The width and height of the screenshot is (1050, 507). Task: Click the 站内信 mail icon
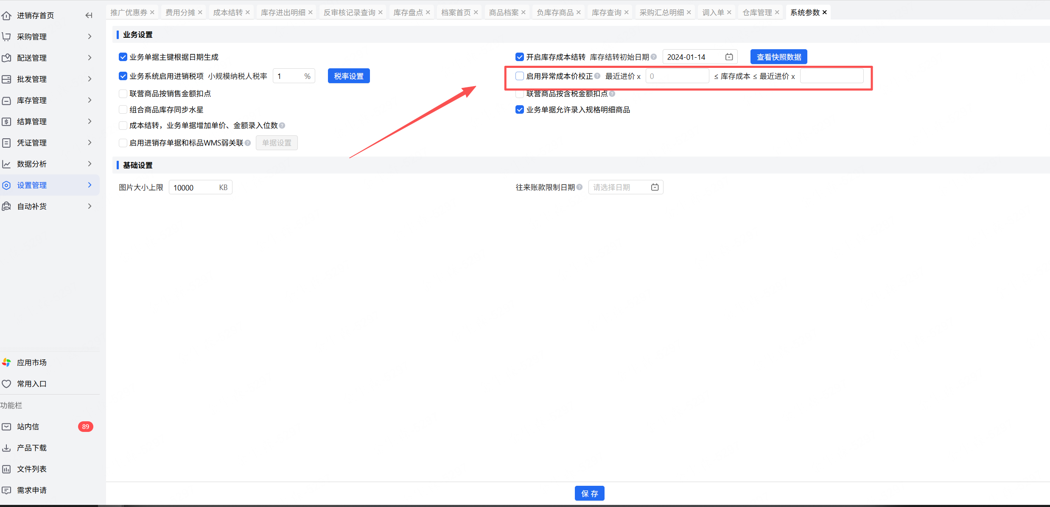[x=6, y=426]
